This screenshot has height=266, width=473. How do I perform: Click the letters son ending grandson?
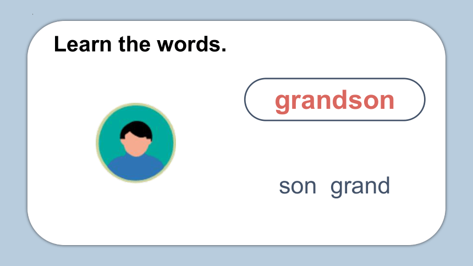tap(371, 101)
